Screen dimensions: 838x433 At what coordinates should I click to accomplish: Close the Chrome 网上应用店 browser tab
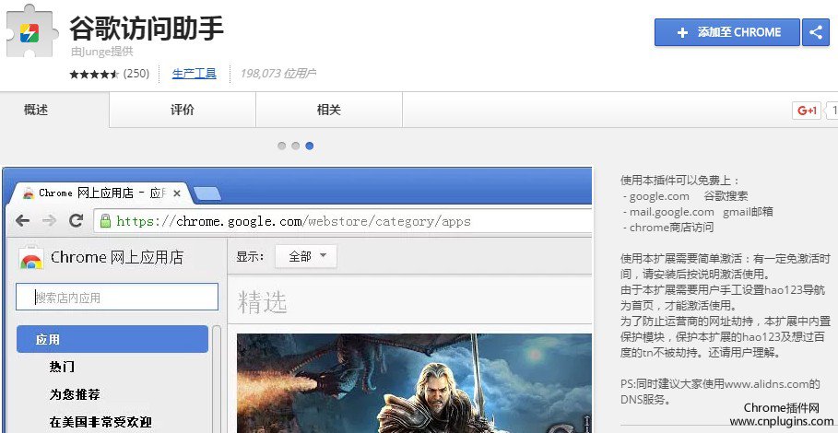(x=177, y=193)
